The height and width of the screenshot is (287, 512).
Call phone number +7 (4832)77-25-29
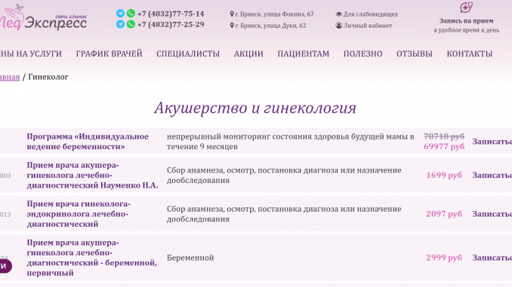pos(171,24)
